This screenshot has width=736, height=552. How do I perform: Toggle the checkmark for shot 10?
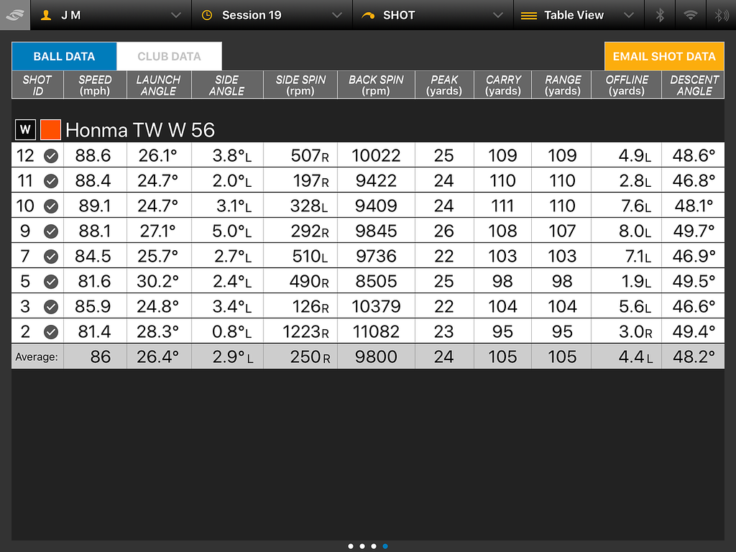click(x=51, y=206)
